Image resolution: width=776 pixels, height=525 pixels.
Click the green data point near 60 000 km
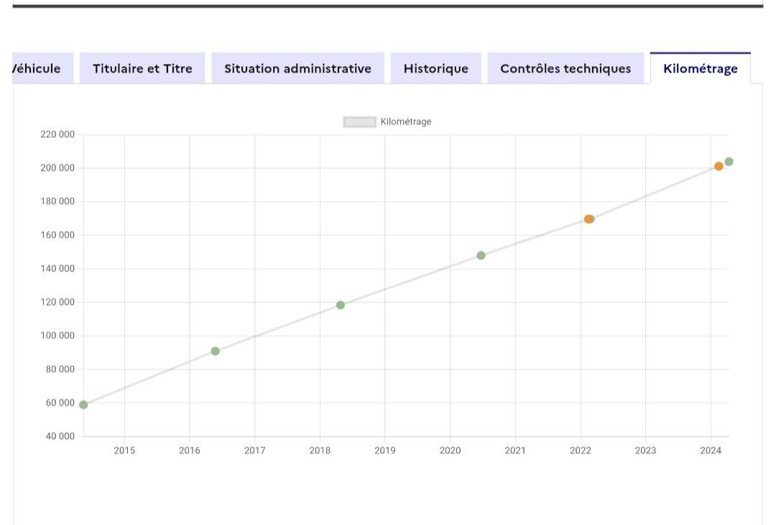point(83,405)
